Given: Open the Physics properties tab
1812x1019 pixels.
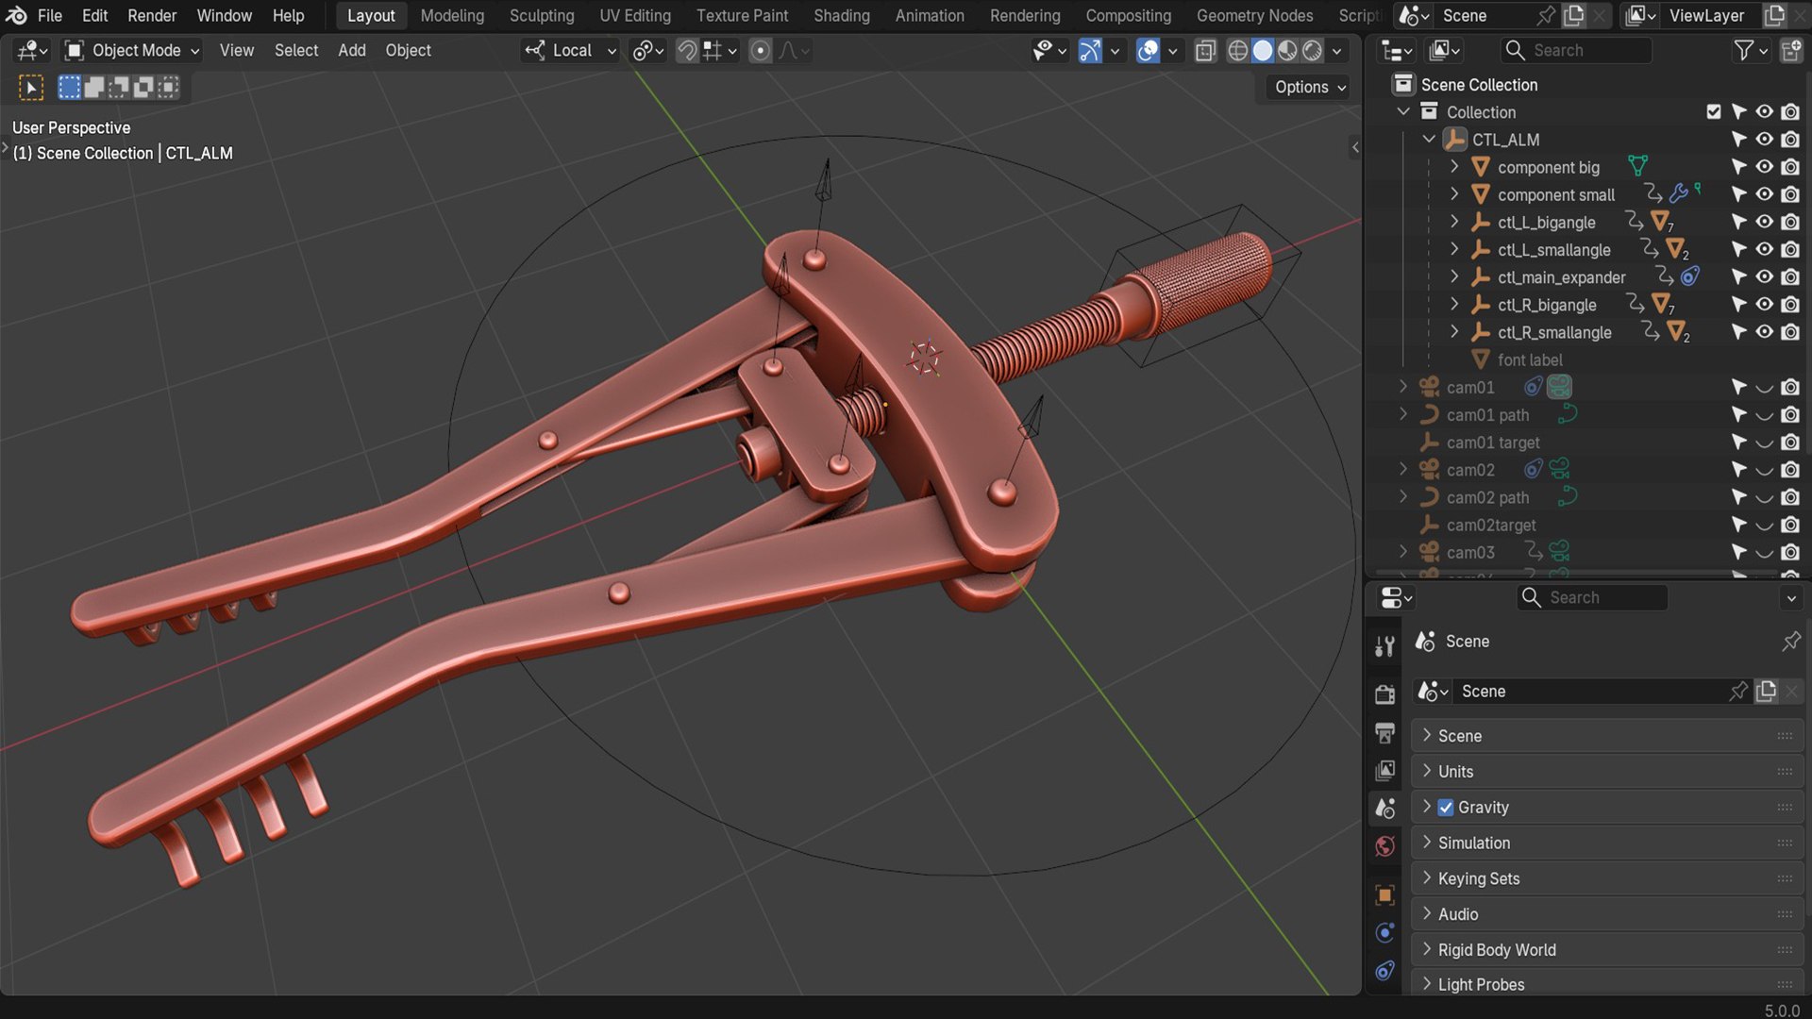Looking at the screenshot, I should coord(1384,932).
